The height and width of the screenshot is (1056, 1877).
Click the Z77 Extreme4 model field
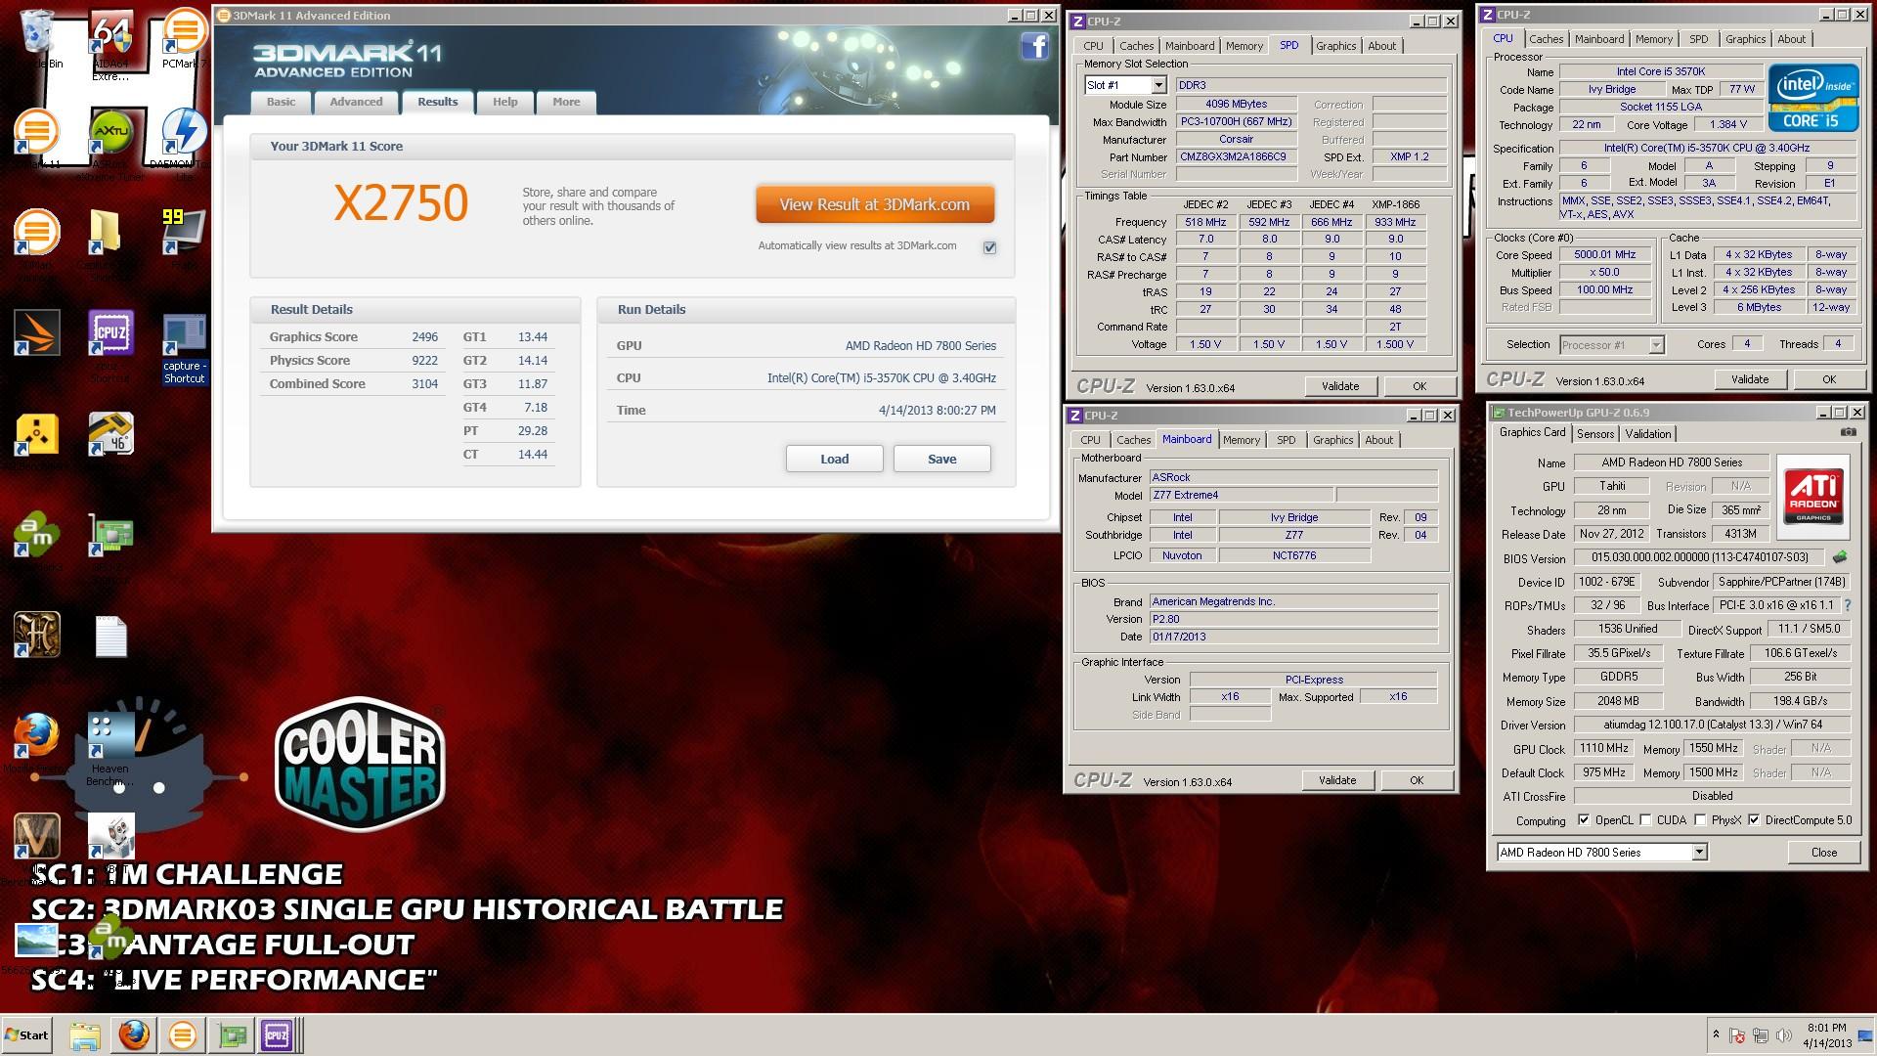click(1241, 496)
